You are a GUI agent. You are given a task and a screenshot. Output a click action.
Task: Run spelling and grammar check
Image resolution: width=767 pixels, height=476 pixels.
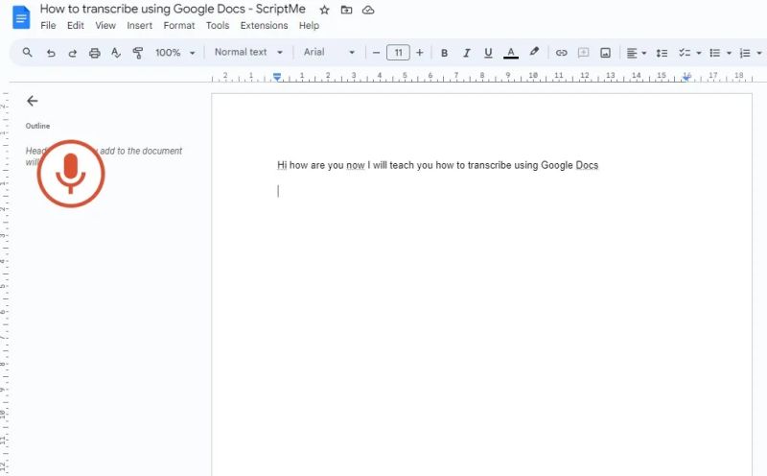pyautogui.click(x=116, y=53)
